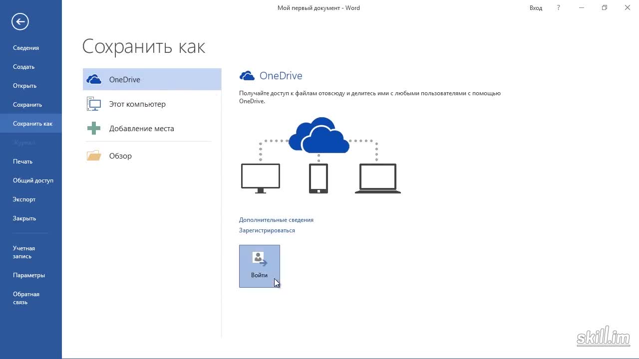
Task: Go to the Открыть section
Action: point(31,86)
